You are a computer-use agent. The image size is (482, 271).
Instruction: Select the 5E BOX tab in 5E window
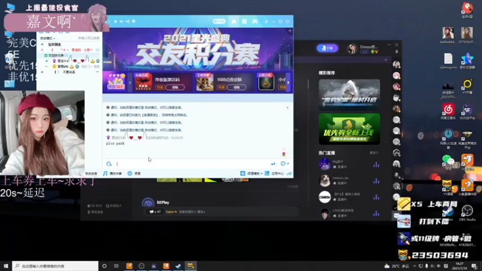click(x=95, y=205)
